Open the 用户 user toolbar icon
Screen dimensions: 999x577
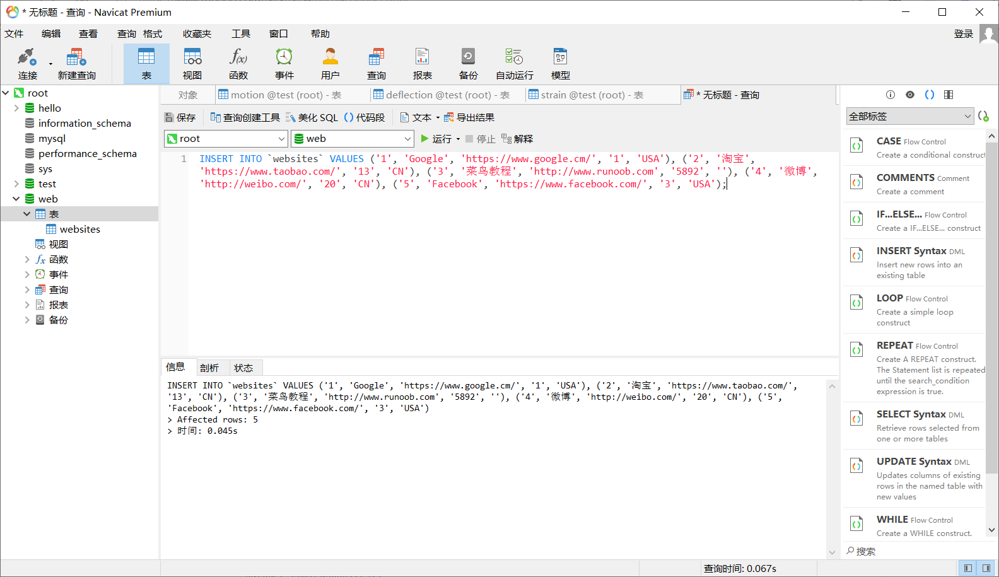(330, 64)
